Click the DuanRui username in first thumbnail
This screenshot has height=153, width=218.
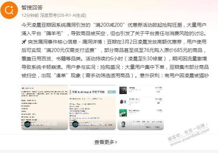(44, 124)
